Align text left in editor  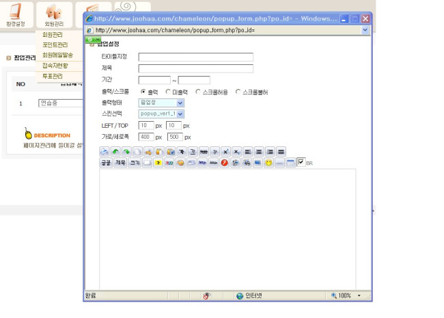[x=248, y=152]
